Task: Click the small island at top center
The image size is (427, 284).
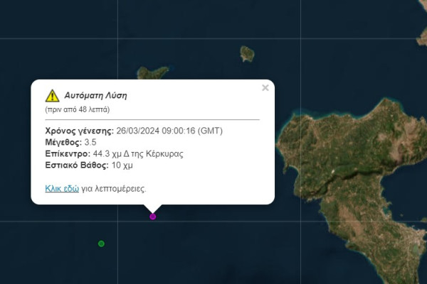Action: 247,53
